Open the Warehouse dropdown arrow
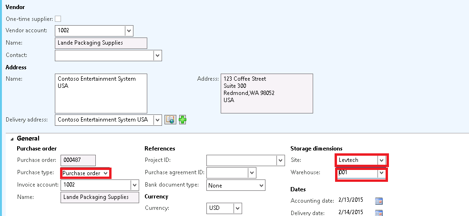This screenshot has width=469, height=216. click(x=381, y=173)
